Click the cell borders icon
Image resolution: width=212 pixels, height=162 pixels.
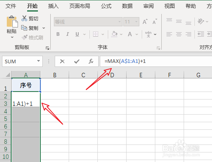tap(95, 34)
